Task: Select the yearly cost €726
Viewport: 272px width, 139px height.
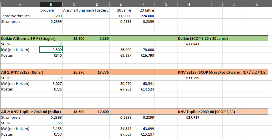Action: tap(51, 89)
